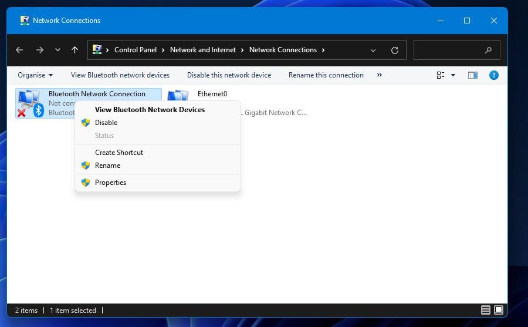Screen dimensions: 528x327
Task: Maximize the Network Connections window
Action: (x=467, y=21)
